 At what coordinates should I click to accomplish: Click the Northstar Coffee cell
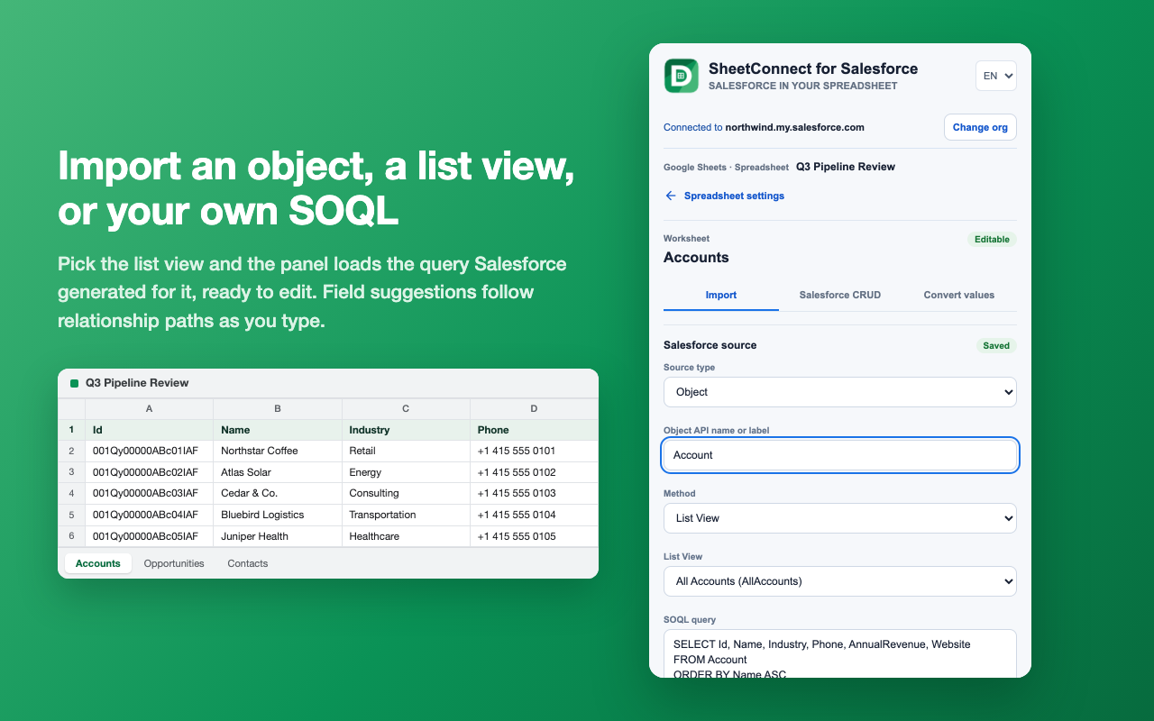coord(278,451)
